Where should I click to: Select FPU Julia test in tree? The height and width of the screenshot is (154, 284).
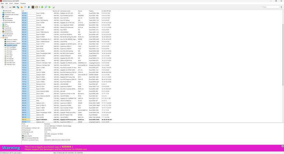9,57
